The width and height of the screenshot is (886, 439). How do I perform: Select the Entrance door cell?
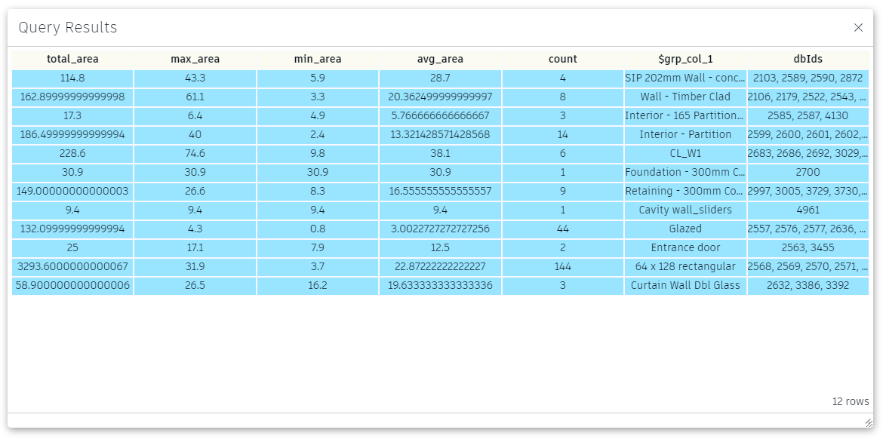click(x=685, y=247)
